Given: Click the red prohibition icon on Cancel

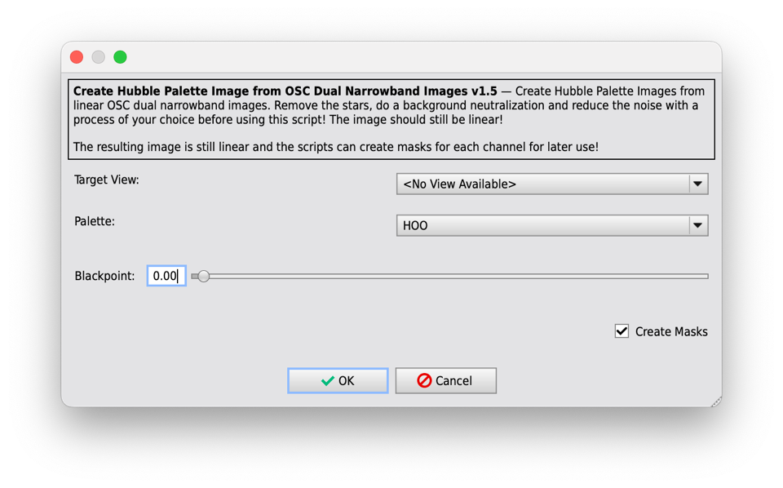Looking at the screenshot, I should 424,380.
